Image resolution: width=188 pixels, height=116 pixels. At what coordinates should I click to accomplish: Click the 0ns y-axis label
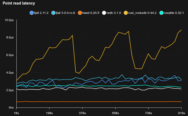(x=11, y=108)
